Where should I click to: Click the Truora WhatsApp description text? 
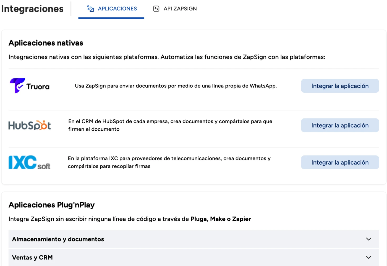pyautogui.click(x=176, y=86)
